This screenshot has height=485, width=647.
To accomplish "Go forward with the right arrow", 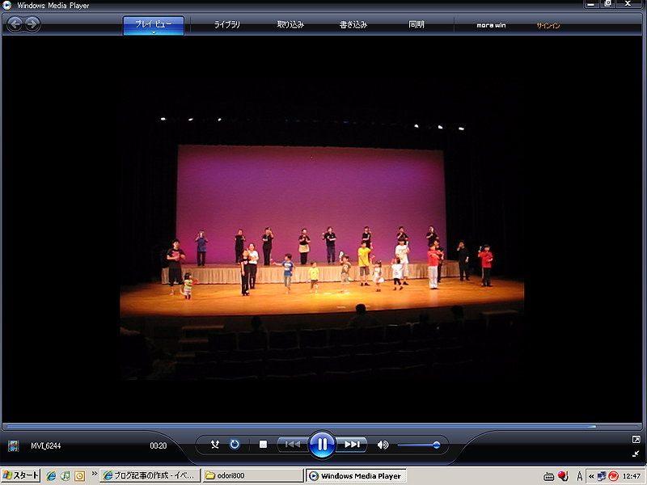I will [32, 24].
